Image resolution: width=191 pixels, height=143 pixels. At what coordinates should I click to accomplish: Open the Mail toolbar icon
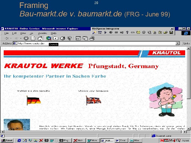85,38
